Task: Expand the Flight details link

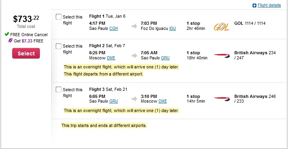Action: click(x=269, y=6)
